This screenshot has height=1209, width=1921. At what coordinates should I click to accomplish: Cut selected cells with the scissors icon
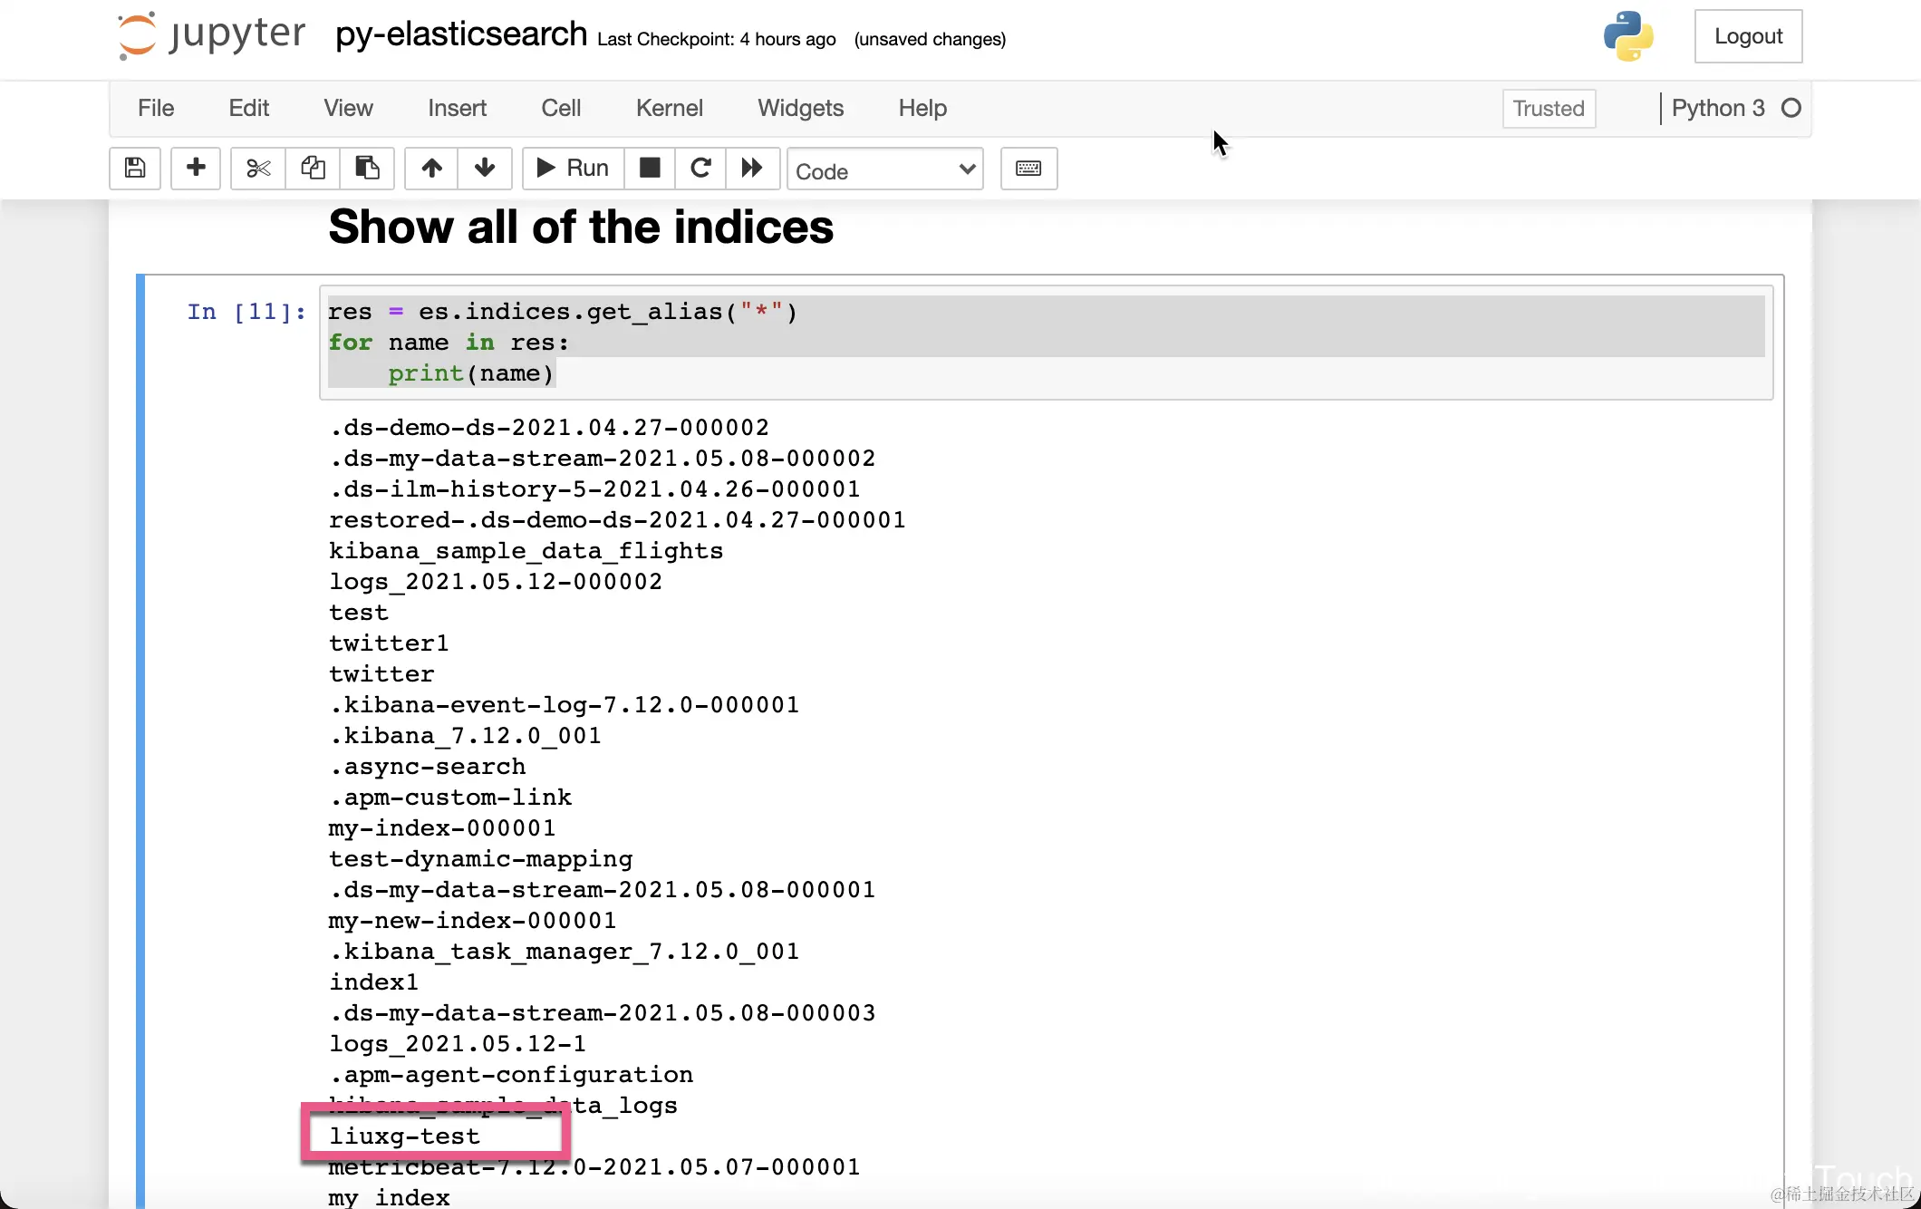(258, 168)
